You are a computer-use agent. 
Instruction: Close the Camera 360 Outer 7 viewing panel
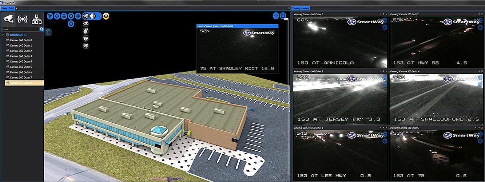click(482, 128)
